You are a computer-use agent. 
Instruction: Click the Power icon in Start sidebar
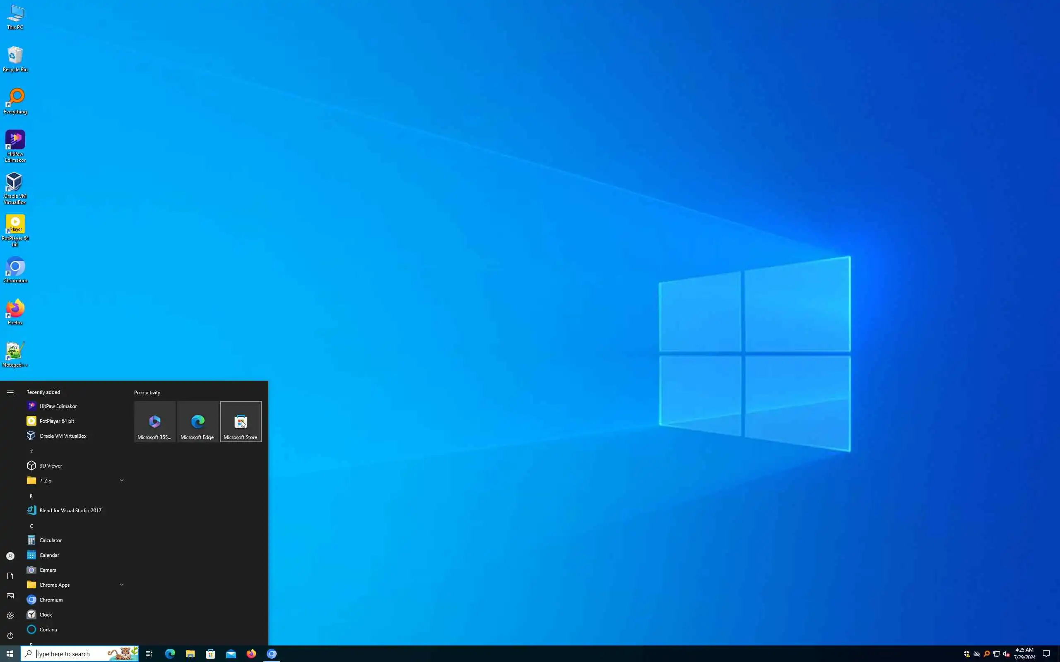pos(10,635)
